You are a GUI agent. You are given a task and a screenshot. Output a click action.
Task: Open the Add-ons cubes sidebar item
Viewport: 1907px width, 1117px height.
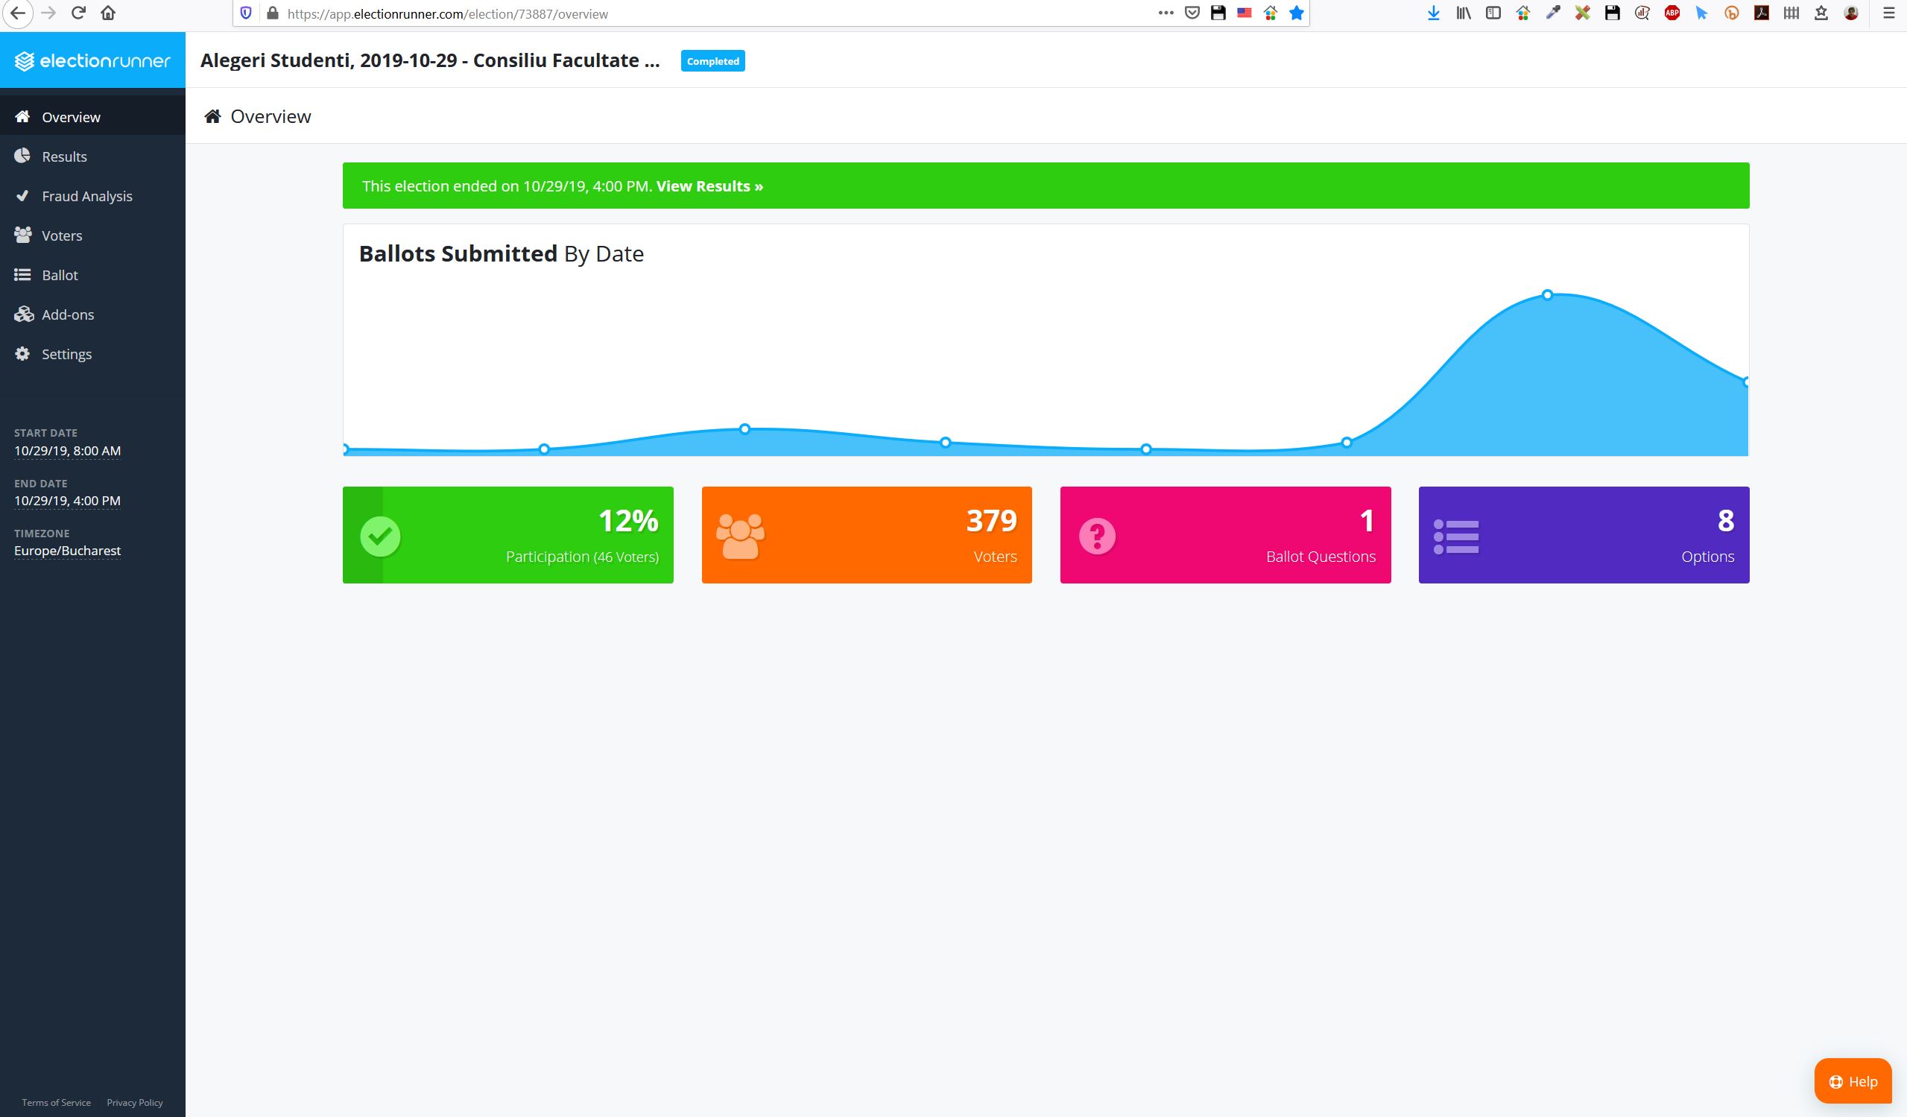tap(92, 314)
